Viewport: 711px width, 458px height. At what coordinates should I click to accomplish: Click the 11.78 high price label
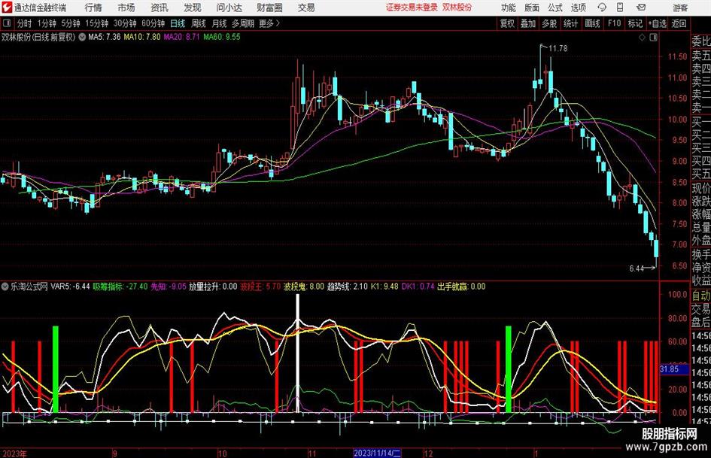pos(558,49)
